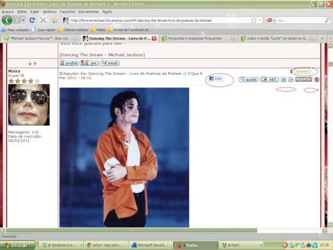Viewport: 333px width, 250px height.
Task: Click the red round icon after reportar
Action: click(x=317, y=80)
